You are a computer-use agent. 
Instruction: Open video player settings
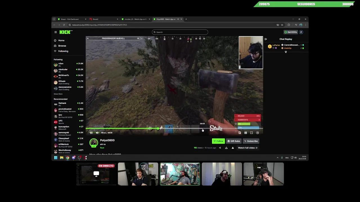pyautogui.click(x=257, y=133)
